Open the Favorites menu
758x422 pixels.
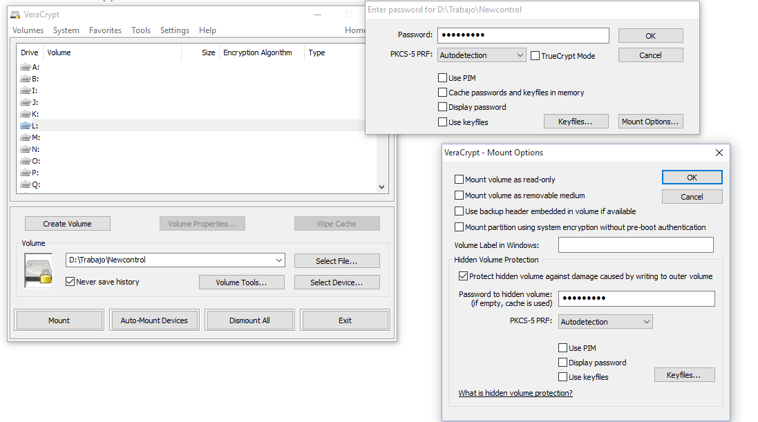click(106, 30)
